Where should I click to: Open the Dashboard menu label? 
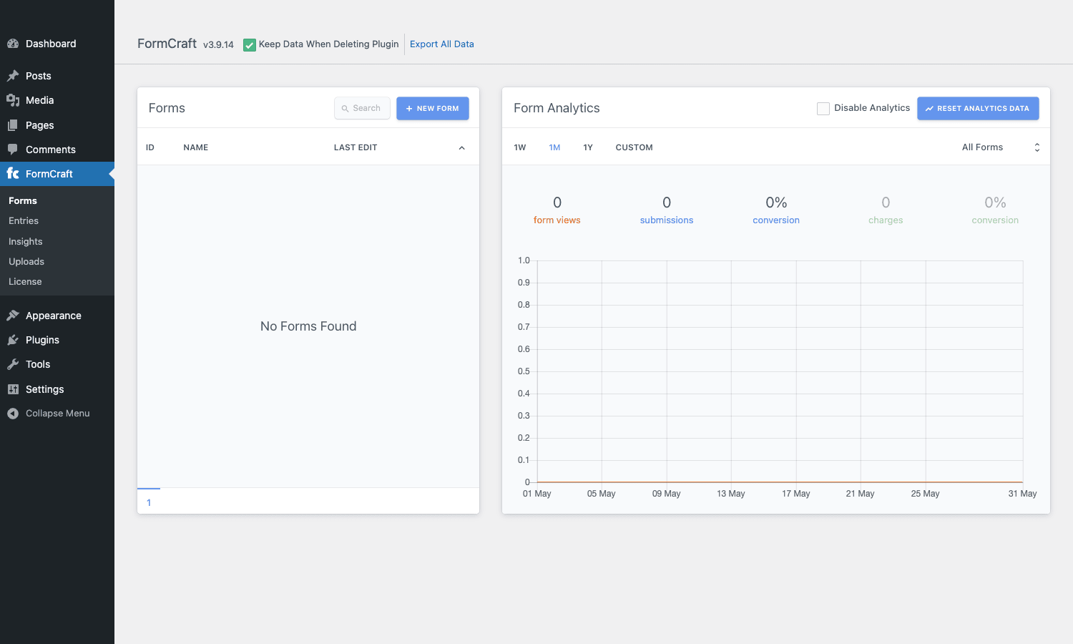51,44
